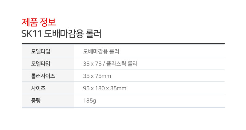The width and height of the screenshot is (246, 130).
Task: Click 모델타입 label beside 도배마감용 롤러 value
Action: pyautogui.click(x=41, y=51)
